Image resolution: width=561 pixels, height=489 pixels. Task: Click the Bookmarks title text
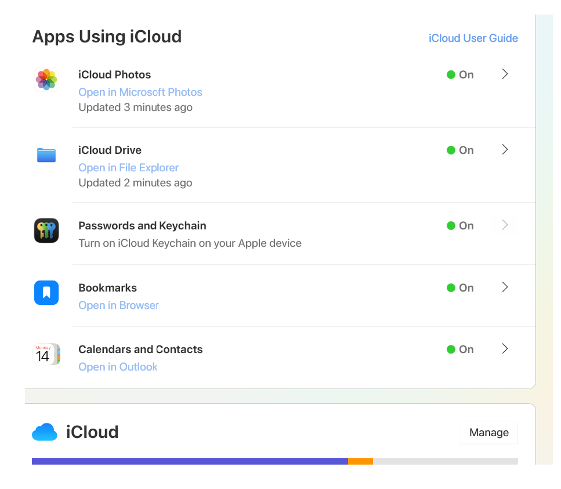[x=108, y=287]
